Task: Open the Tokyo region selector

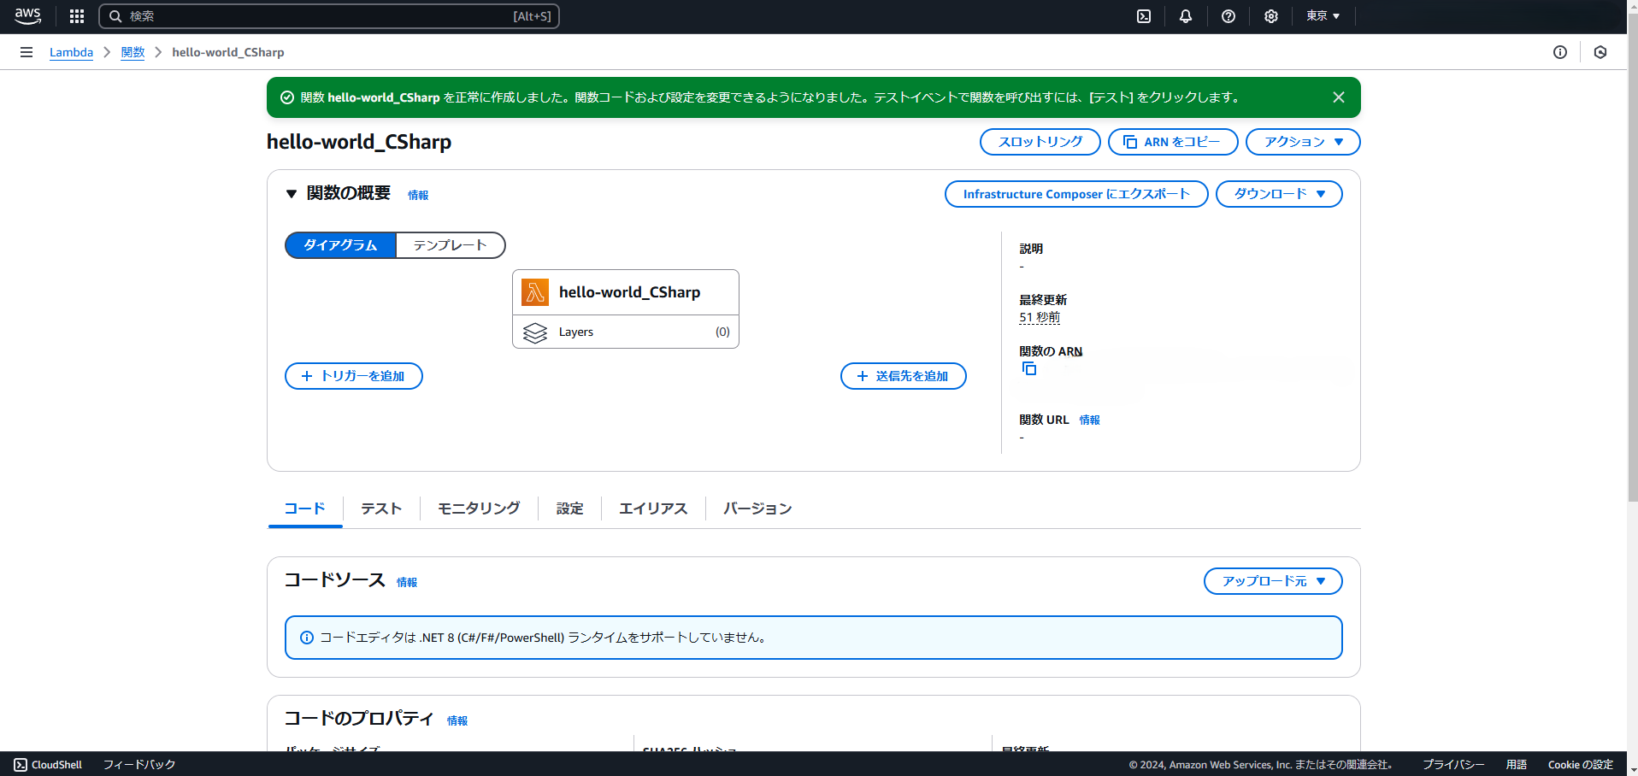Action: (x=1323, y=16)
